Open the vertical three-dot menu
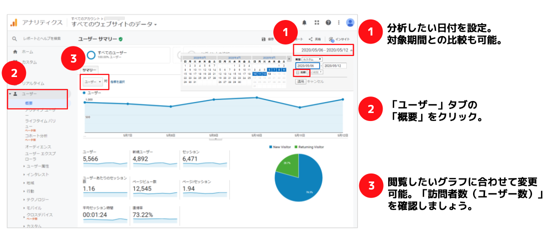This screenshot has width=544, height=243. [339, 22]
